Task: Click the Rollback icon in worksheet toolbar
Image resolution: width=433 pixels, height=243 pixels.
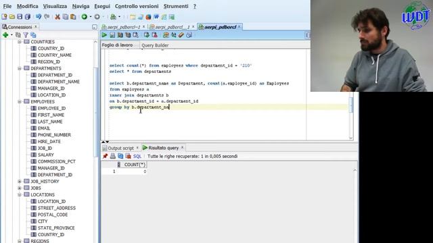Action: click(154, 35)
